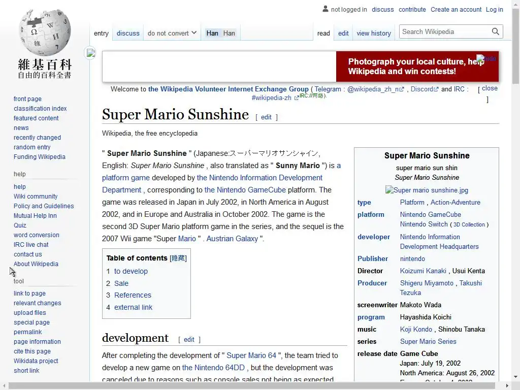Image resolution: width=520 pixels, height=390 pixels.
Task: Click Log in link
Action: 494,10
